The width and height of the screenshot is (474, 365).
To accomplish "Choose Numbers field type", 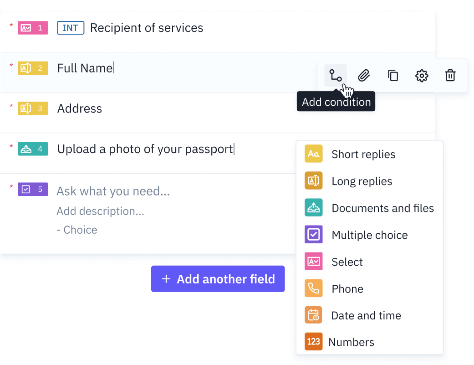I will tap(351, 342).
